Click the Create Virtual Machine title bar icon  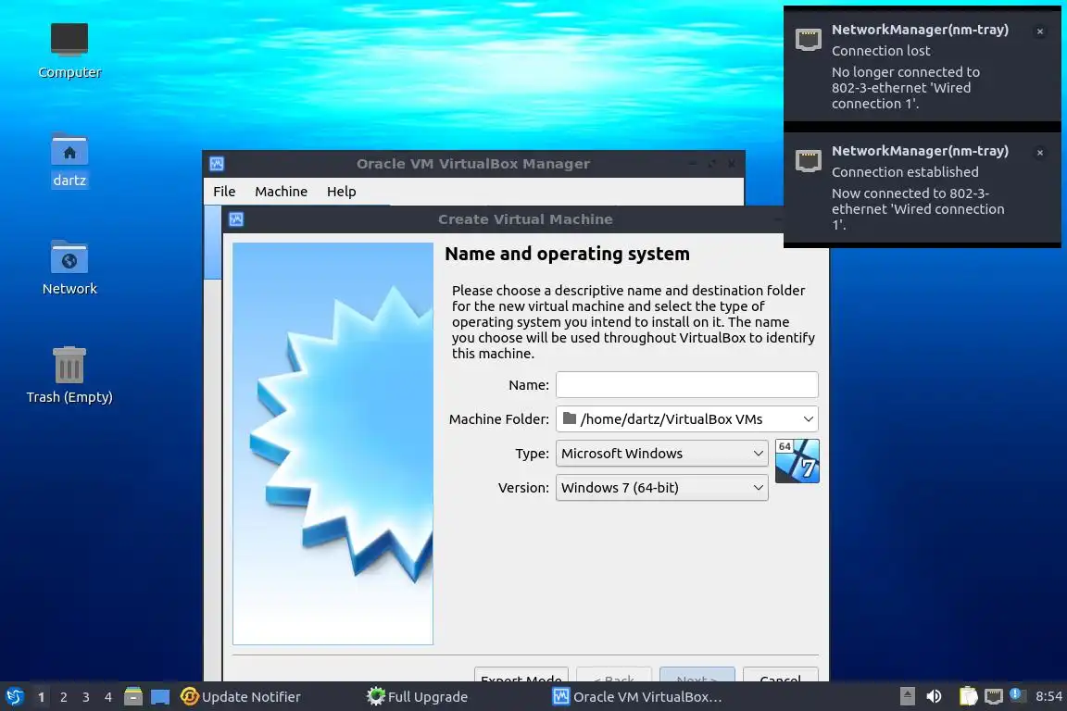tap(236, 219)
